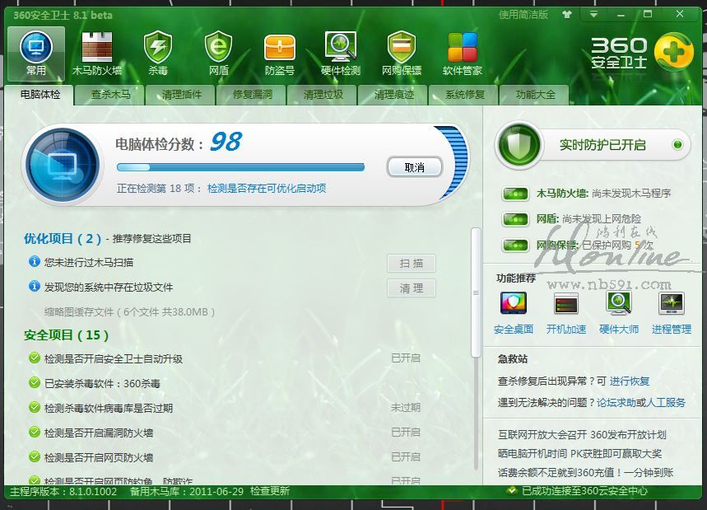This screenshot has height=510, width=707.
Task: Open the 杀毒 antivirus shield icon
Action: (x=157, y=53)
